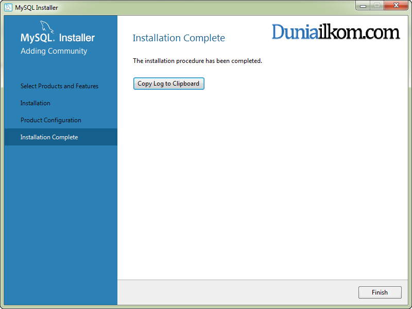Copy the installation log to clipboard
Viewport: 412px width, 309px height.
tap(169, 84)
